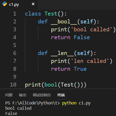Click 'def' on line 2
116x116 pixels.
coord(43,22)
